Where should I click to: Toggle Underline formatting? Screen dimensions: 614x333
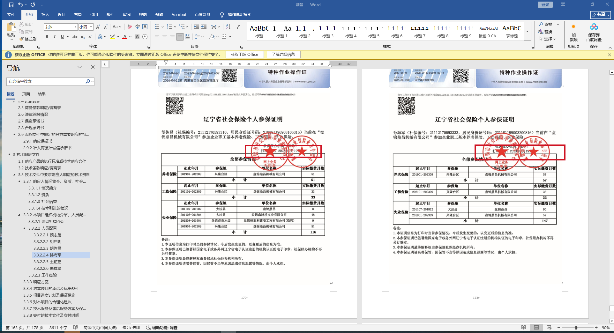pyautogui.click(x=62, y=37)
